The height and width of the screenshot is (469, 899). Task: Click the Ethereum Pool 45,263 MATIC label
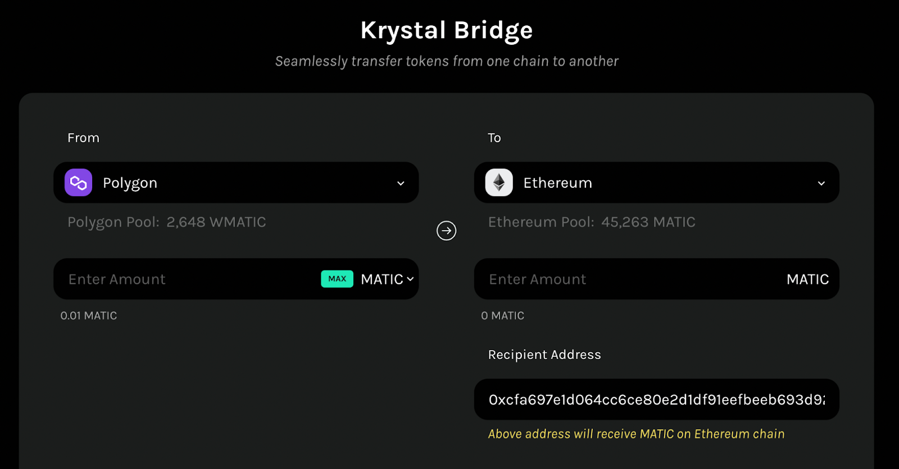[x=592, y=222]
